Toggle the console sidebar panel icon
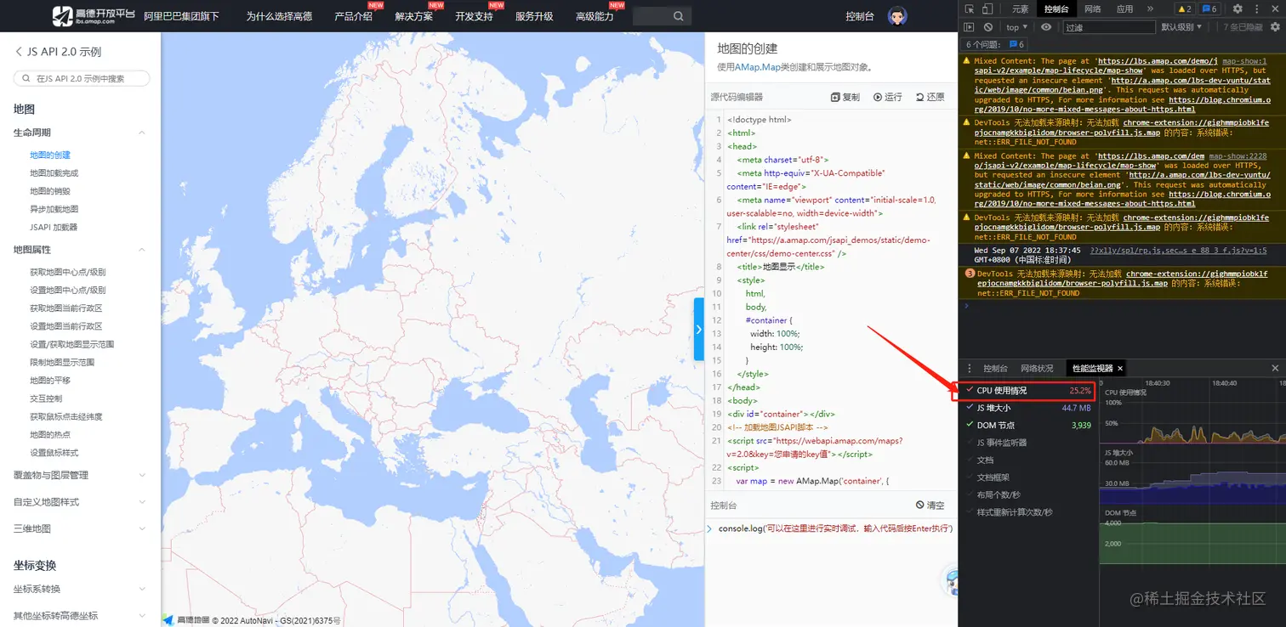The width and height of the screenshot is (1286, 627). coord(969,27)
